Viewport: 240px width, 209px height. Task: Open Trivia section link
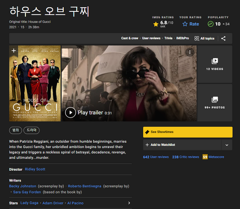(168, 38)
